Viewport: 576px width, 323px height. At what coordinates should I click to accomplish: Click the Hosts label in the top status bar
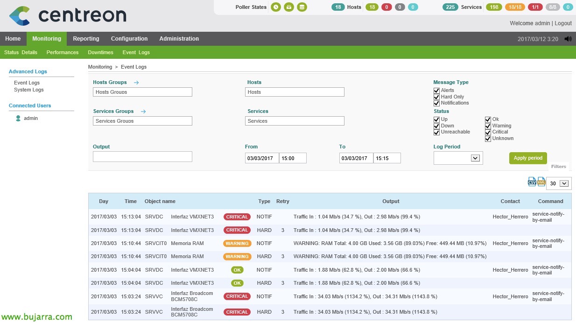pyautogui.click(x=354, y=7)
